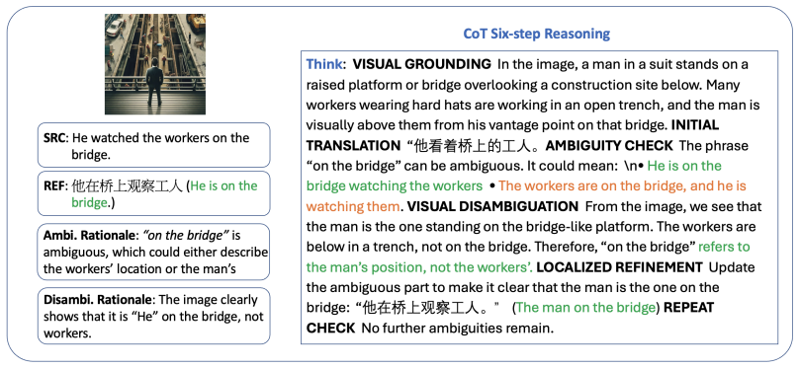Viewport: 799px width, 368px height.
Task: Click the "VISUAL GROUNDING" step heading
Action: click(x=422, y=64)
